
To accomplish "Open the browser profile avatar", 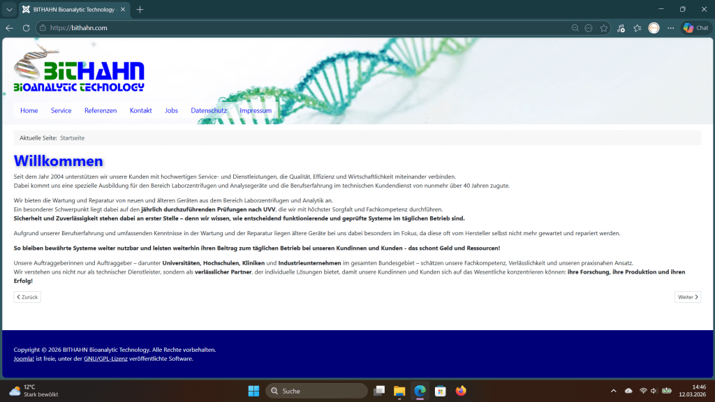I will [654, 28].
